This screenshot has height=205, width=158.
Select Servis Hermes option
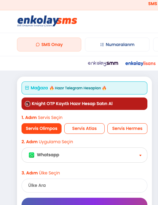(127, 128)
